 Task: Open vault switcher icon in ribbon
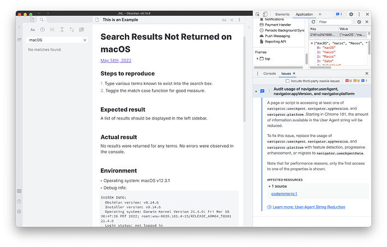click(x=19, y=191)
